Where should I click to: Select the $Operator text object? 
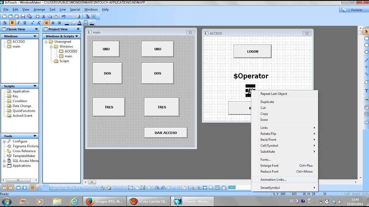tap(251, 76)
